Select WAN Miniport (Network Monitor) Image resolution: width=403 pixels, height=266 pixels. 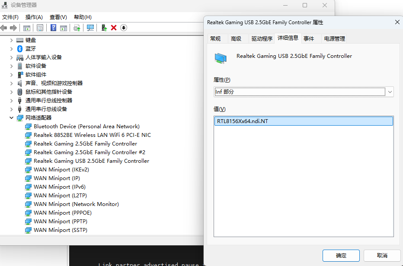point(77,204)
